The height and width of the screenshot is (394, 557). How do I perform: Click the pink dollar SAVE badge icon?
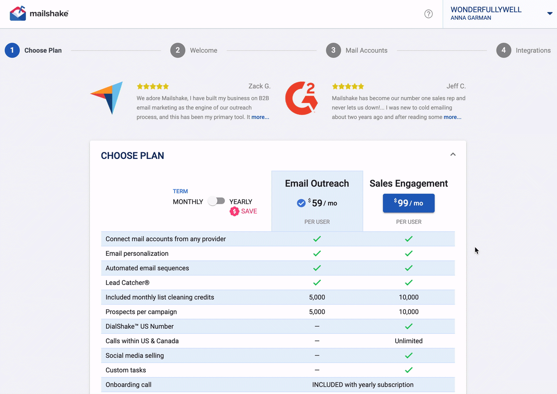[x=234, y=211]
